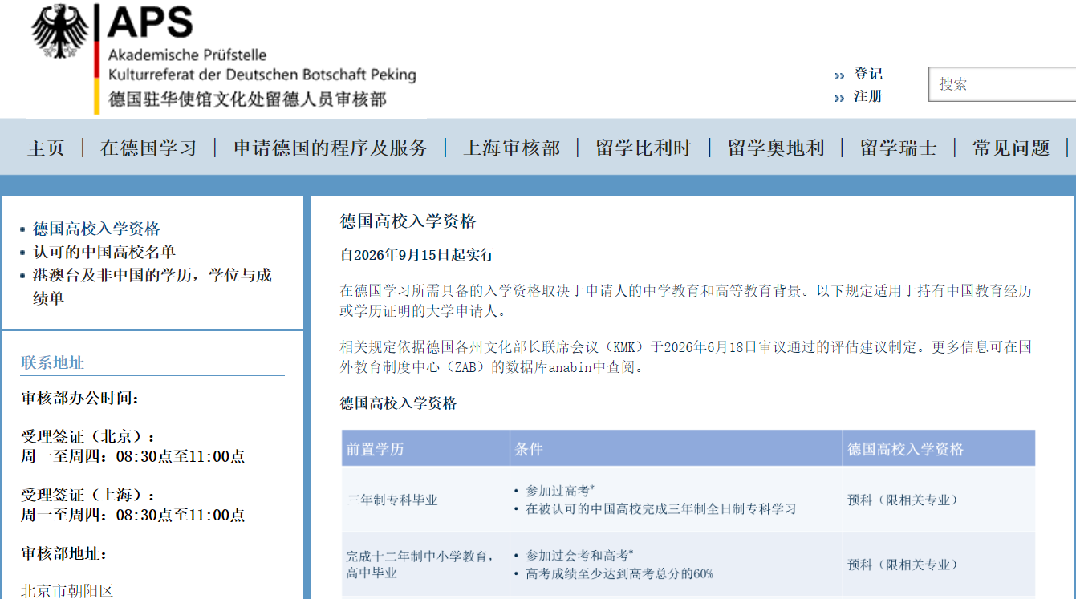Open the 留学瑞士 navigation item
Viewport: 1076px width, 599px height.
click(898, 148)
